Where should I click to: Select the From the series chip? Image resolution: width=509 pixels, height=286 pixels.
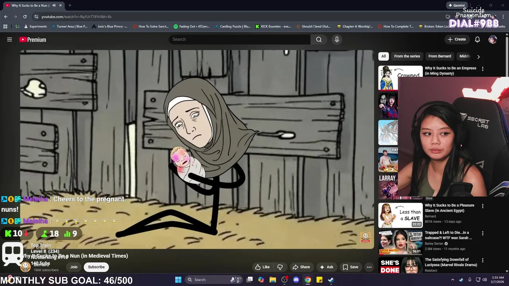(x=407, y=56)
